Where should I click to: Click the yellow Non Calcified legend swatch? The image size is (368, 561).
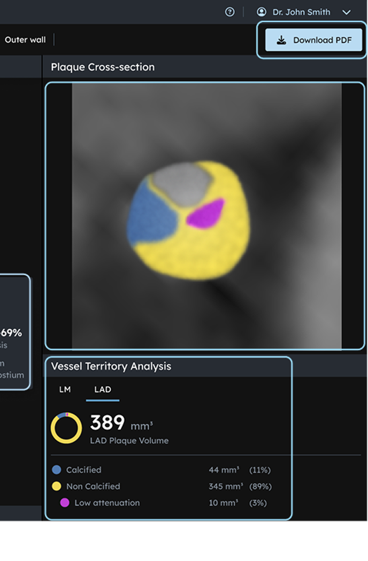click(x=57, y=486)
